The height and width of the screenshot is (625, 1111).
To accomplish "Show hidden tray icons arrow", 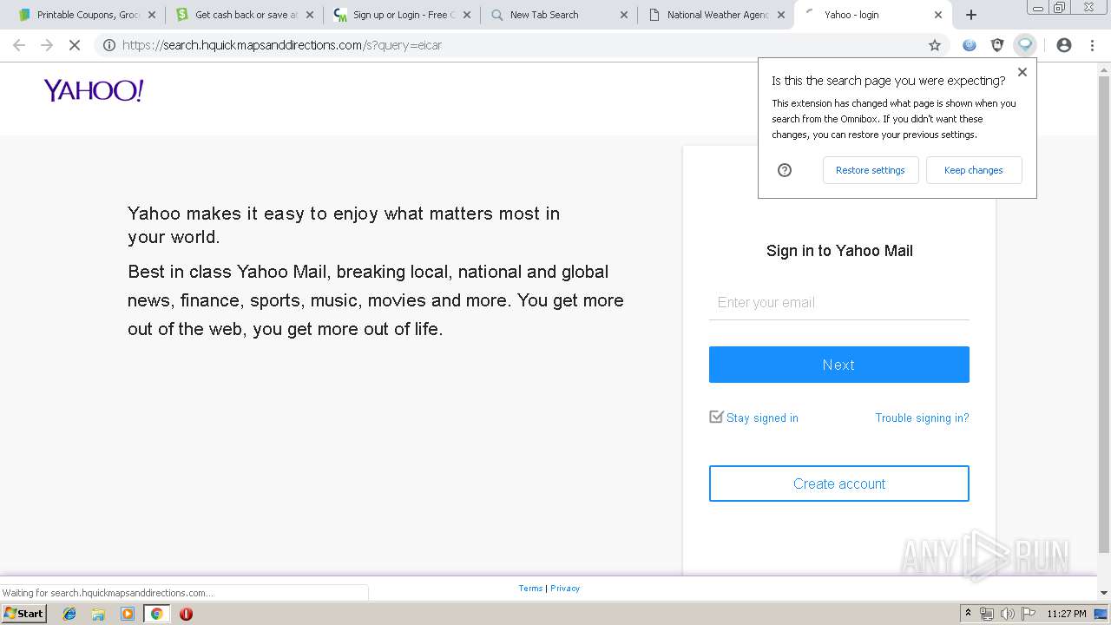I will (968, 614).
